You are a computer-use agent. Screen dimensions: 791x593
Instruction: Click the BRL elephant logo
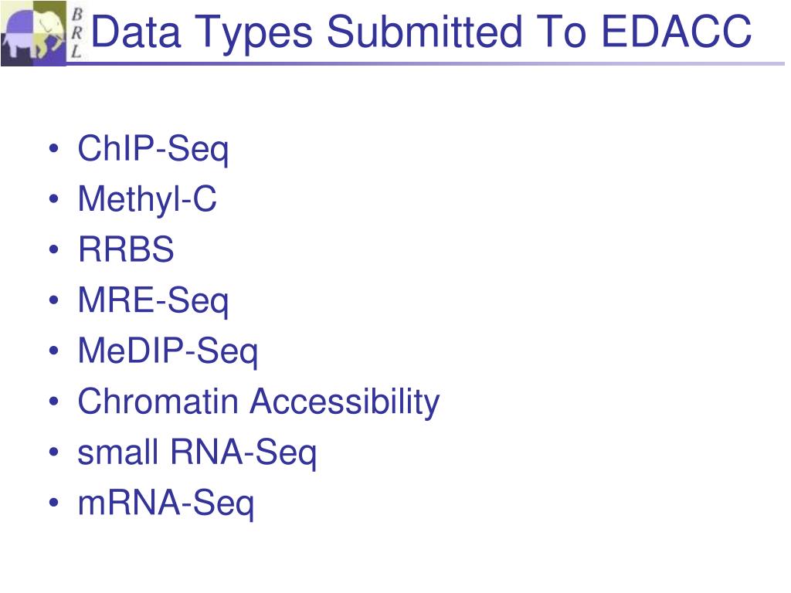pos(33,33)
